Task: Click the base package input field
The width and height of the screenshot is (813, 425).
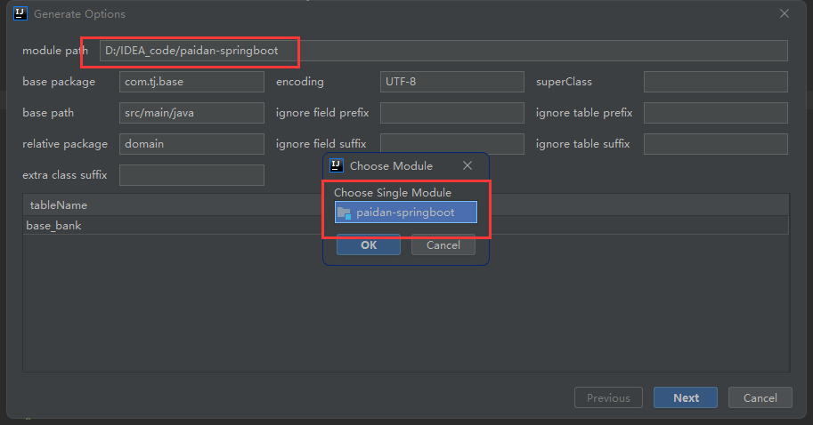Action: pos(191,82)
